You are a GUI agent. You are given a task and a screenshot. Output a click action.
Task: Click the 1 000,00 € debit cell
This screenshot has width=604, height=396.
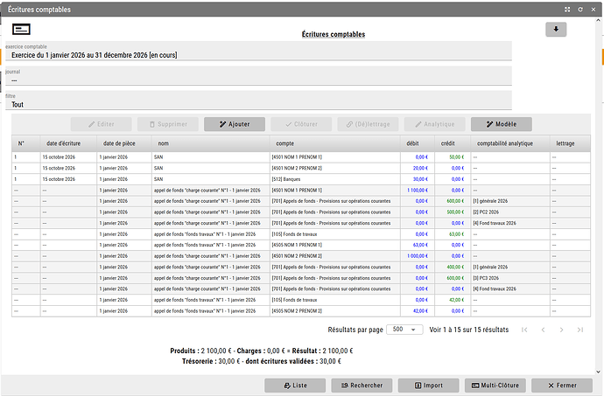click(x=418, y=256)
